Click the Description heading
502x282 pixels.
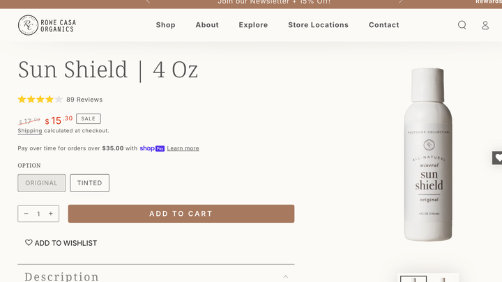62,276
